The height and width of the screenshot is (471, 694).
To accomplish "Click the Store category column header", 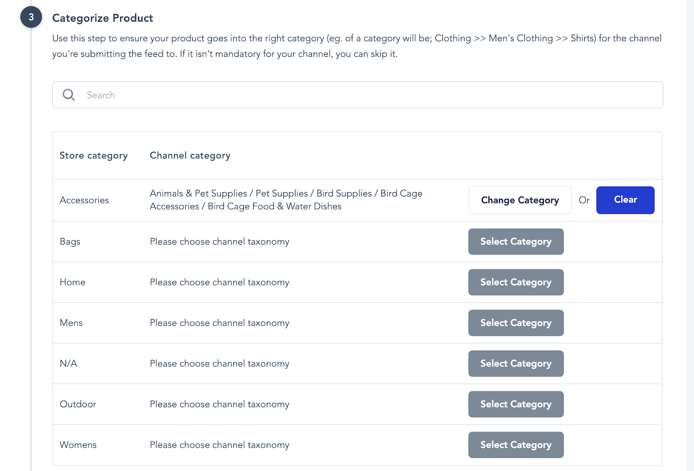I will coord(94,156).
